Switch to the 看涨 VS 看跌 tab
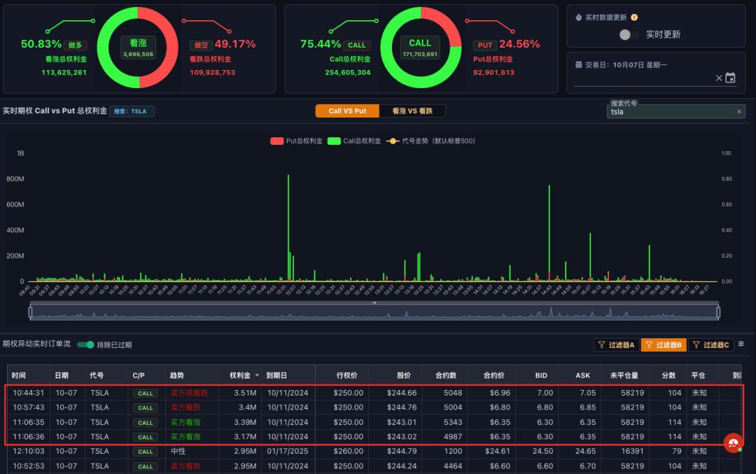The width and height of the screenshot is (756, 474). (412, 111)
